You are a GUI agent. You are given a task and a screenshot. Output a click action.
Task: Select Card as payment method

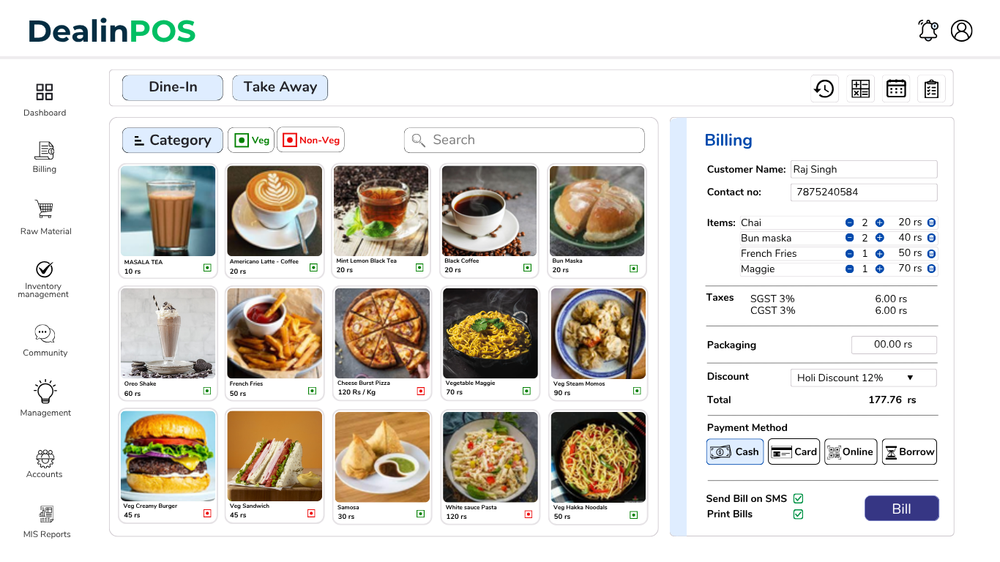[794, 452]
